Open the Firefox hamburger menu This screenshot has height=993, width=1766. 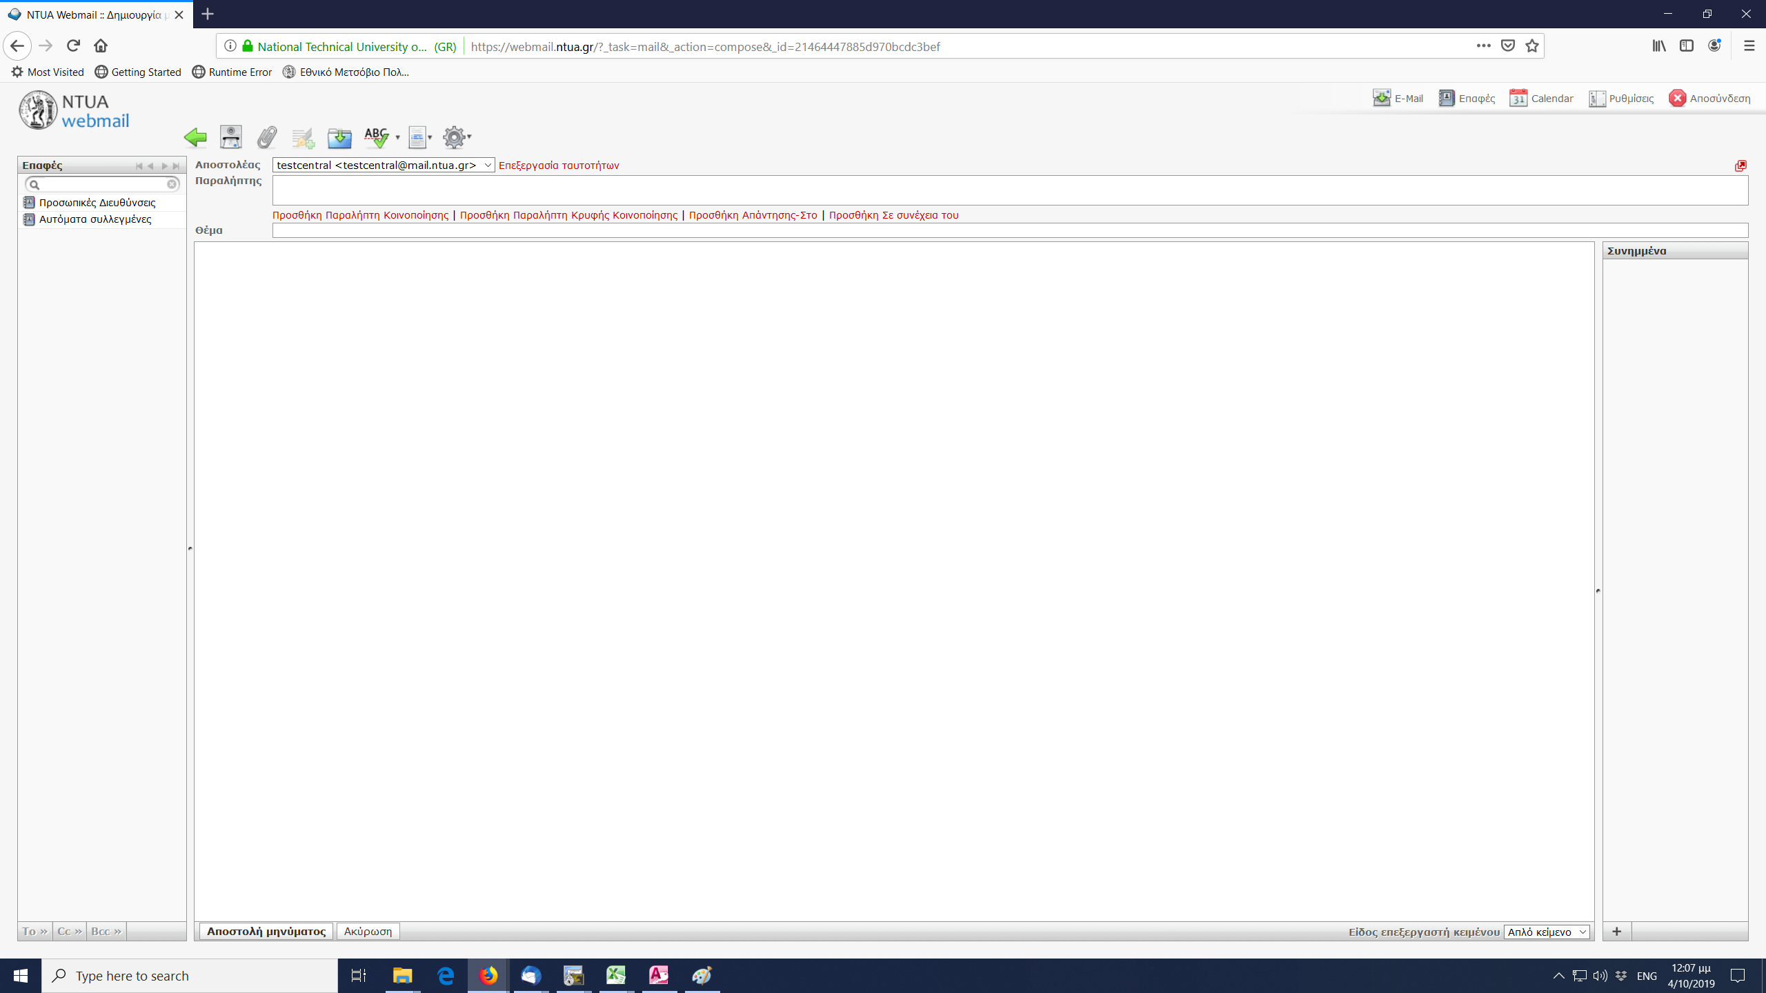coord(1749,46)
